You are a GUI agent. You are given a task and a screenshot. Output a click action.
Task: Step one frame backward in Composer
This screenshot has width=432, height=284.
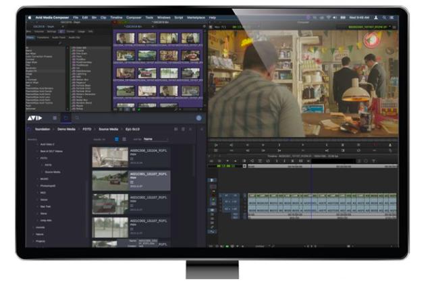click(x=248, y=145)
